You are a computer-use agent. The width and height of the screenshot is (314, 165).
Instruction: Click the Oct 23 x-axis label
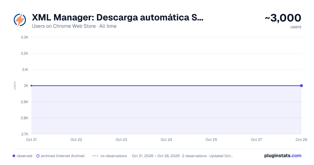(x=121, y=140)
